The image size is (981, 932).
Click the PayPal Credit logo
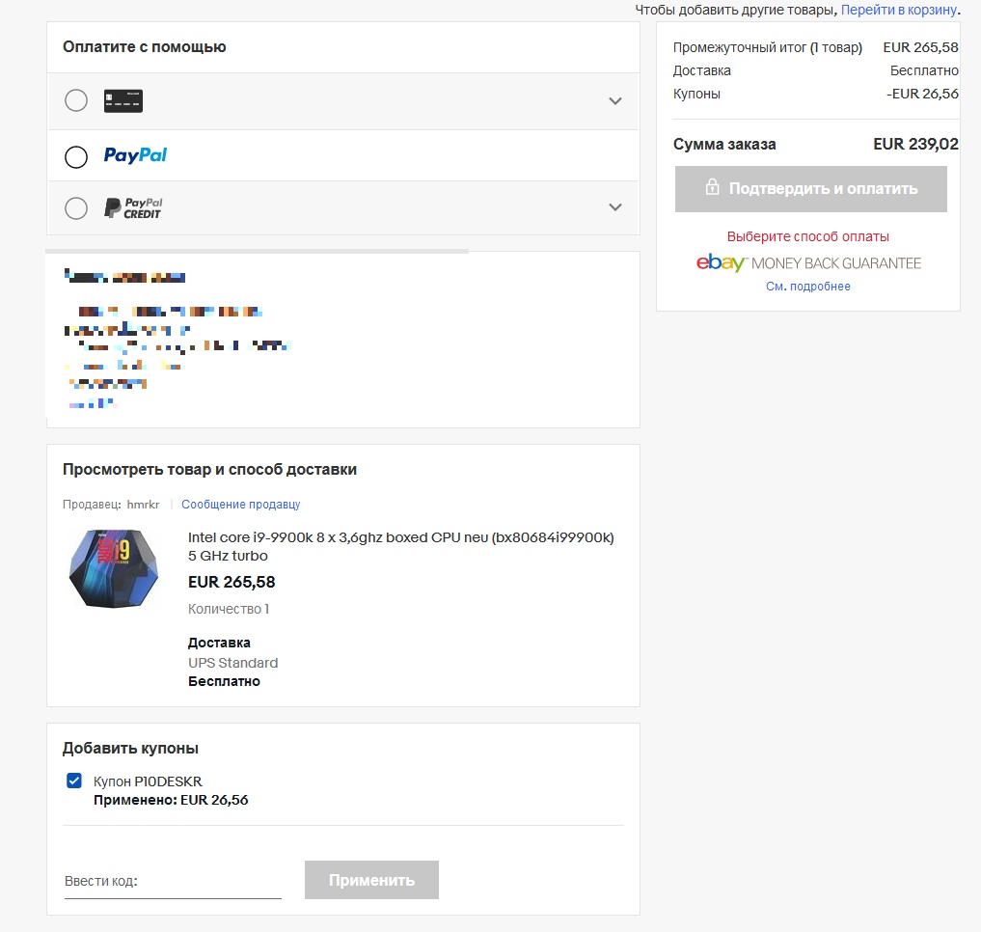coord(133,207)
